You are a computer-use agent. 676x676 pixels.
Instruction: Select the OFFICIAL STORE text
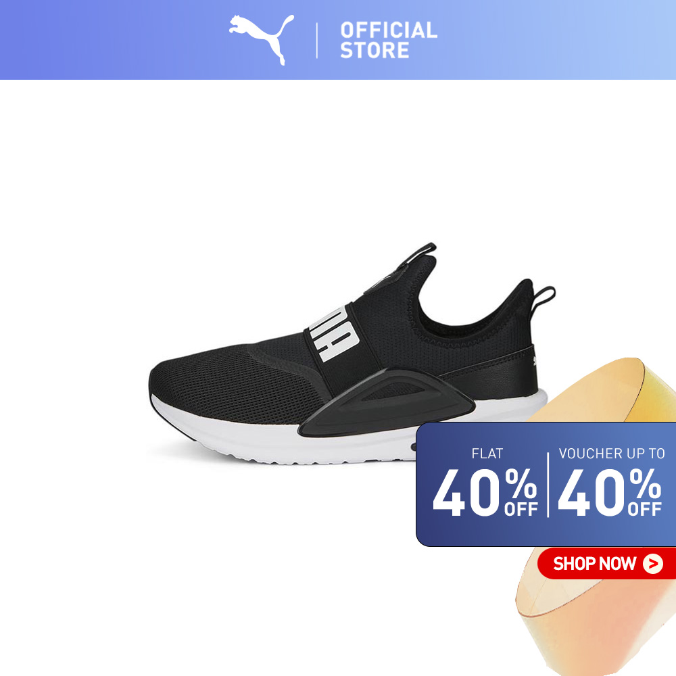(389, 40)
